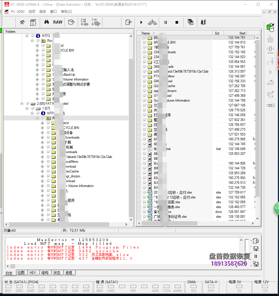Switch to the 结构 tab
Image resolution: width=279 pixels, height=296 pixels.
coord(45,272)
